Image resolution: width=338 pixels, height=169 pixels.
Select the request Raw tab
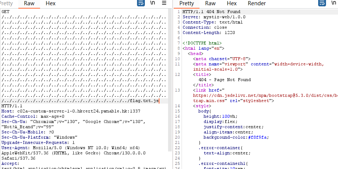coord(29,3)
